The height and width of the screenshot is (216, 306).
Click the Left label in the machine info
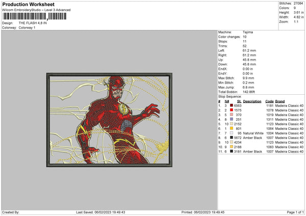point(221,50)
